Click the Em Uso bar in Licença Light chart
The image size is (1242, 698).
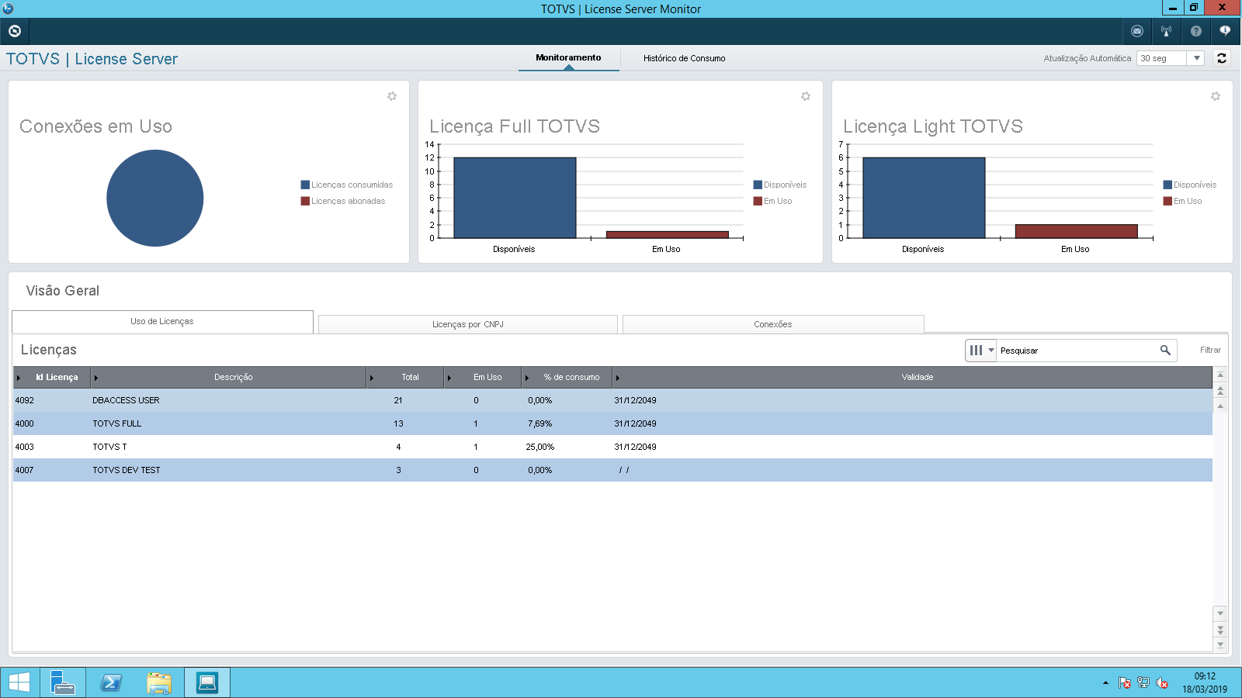click(x=1076, y=231)
